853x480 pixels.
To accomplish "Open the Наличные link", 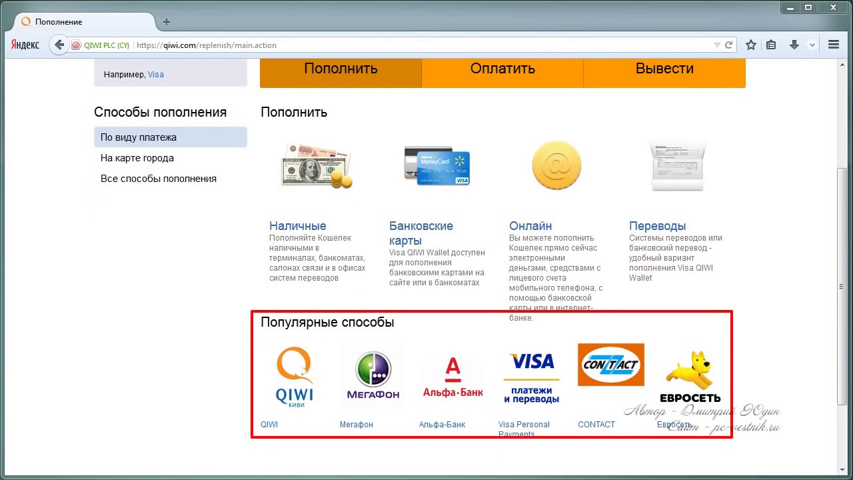I will coord(298,226).
